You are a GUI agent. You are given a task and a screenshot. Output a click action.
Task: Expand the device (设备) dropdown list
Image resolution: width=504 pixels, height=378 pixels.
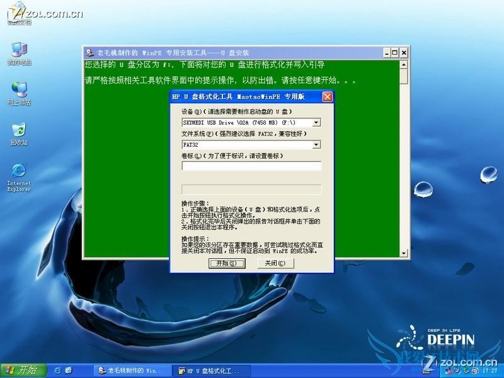[x=316, y=122]
